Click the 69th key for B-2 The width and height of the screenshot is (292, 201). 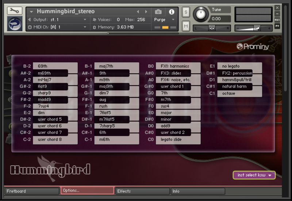(x=55, y=66)
